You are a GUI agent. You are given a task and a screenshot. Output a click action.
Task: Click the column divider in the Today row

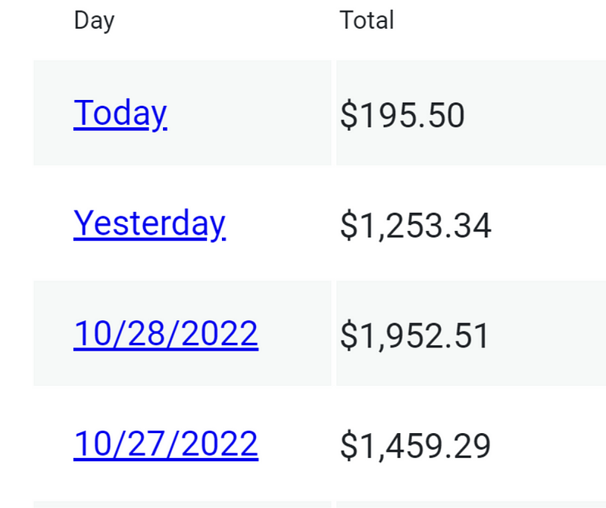click(x=334, y=113)
